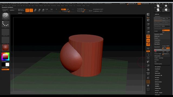This screenshot has height=97, width=173.
Task: Click the right-shelf Move view icon
Action: 148,62
